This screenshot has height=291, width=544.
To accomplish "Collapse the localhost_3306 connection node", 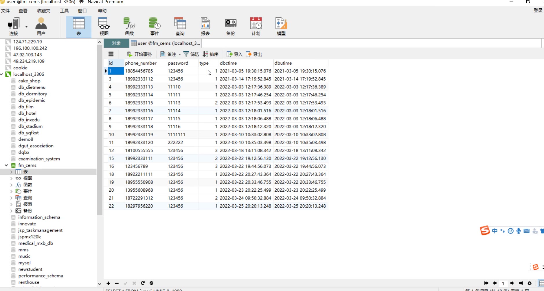I will [x=2, y=74].
